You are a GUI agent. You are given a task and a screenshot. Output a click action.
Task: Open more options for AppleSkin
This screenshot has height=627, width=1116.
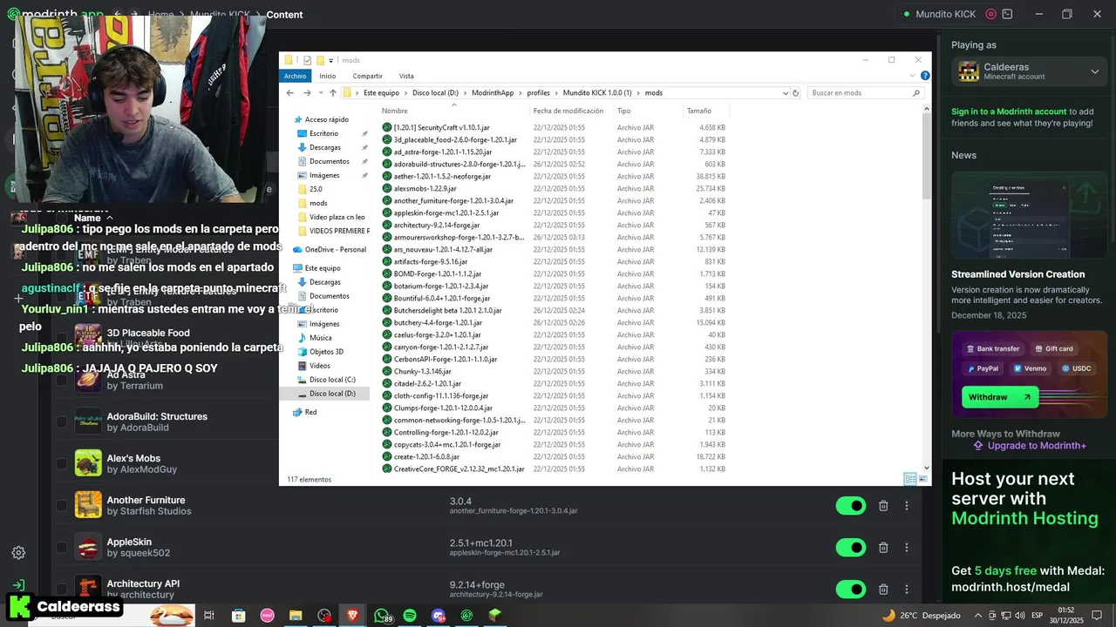907,548
